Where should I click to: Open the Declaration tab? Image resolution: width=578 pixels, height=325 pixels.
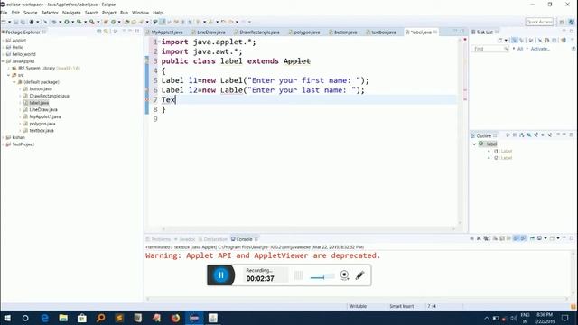213,239
